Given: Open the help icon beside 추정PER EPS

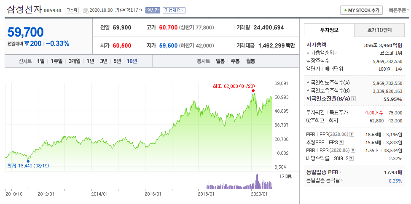Looking at the screenshot, I should (341, 143).
